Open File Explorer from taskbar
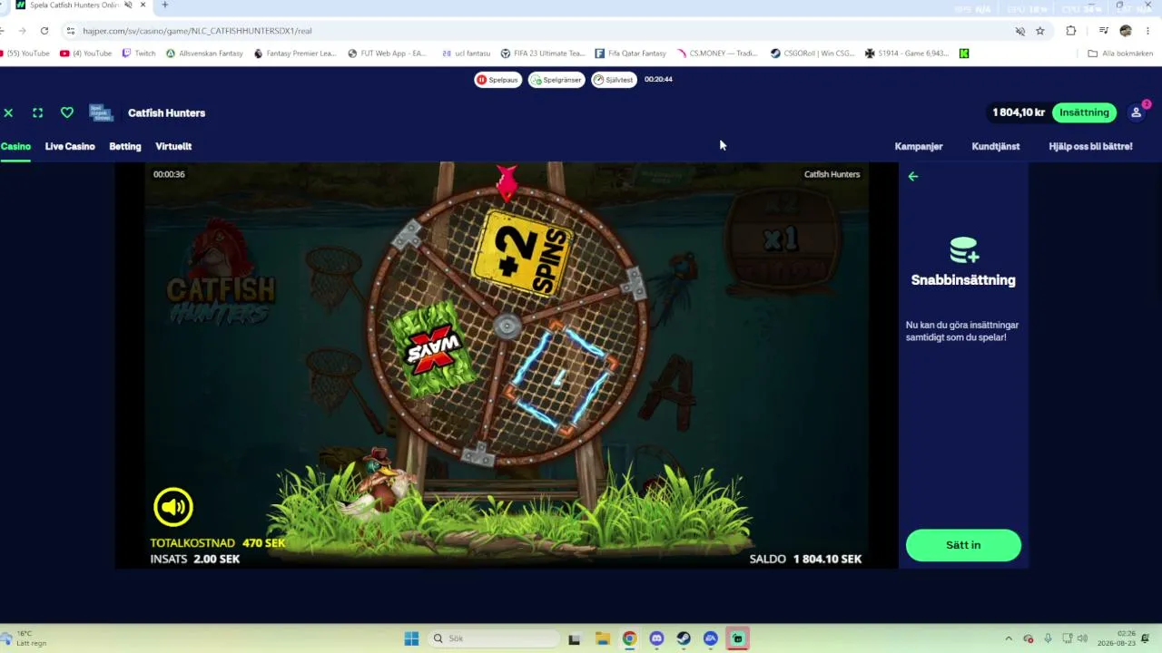Image resolution: width=1162 pixels, height=653 pixels. click(602, 638)
